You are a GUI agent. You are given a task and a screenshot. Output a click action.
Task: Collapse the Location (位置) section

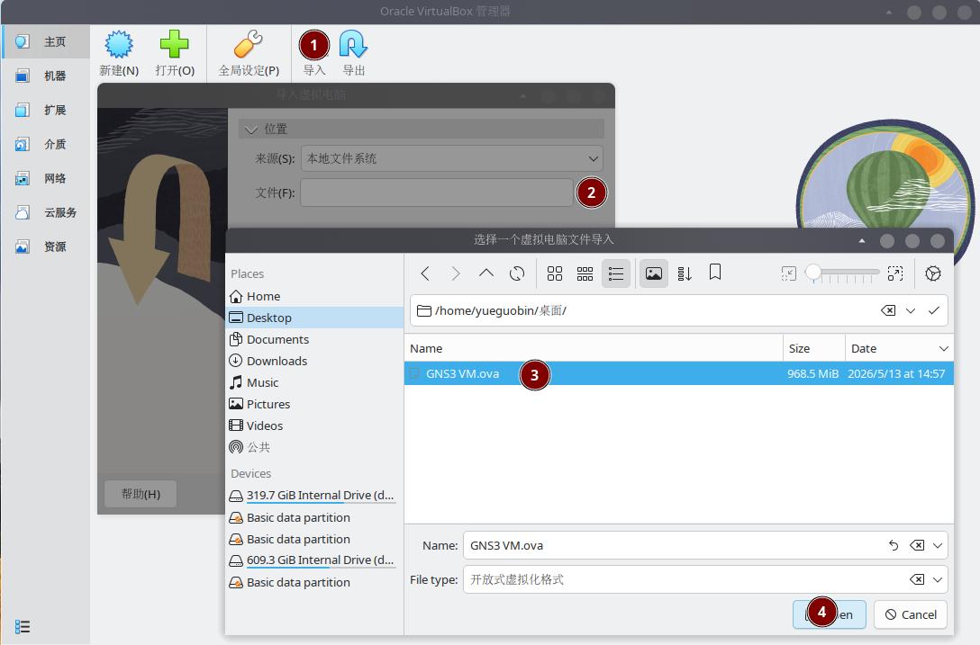pyautogui.click(x=251, y=130)
